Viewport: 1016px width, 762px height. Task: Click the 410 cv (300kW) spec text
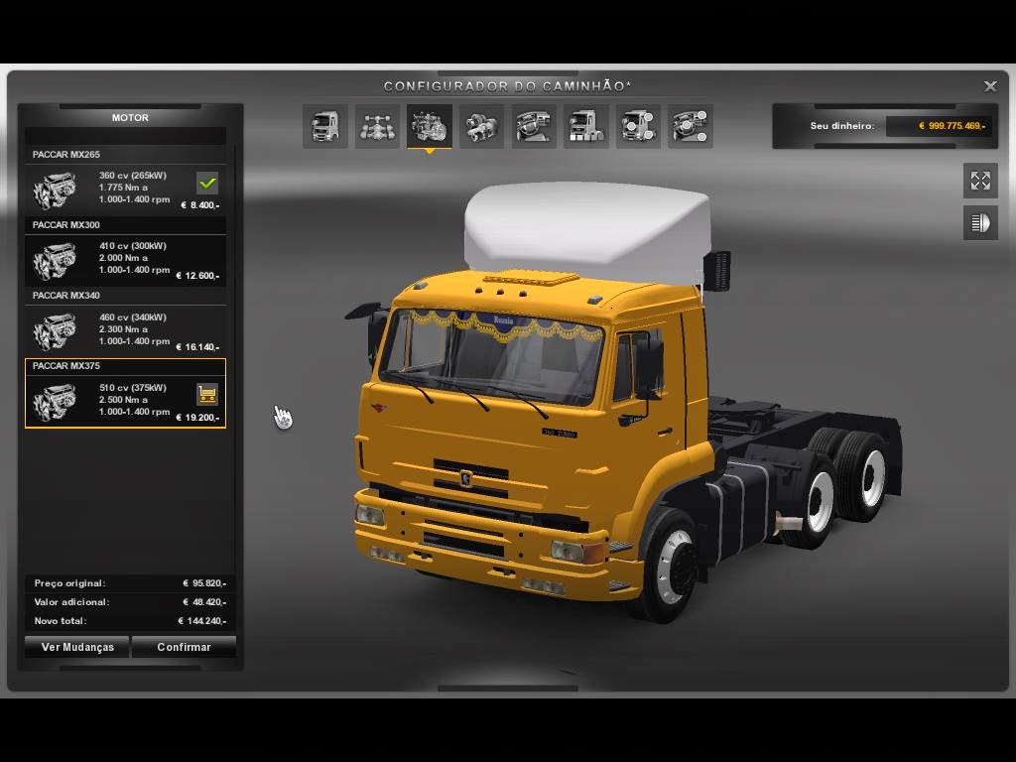point(133,246)
